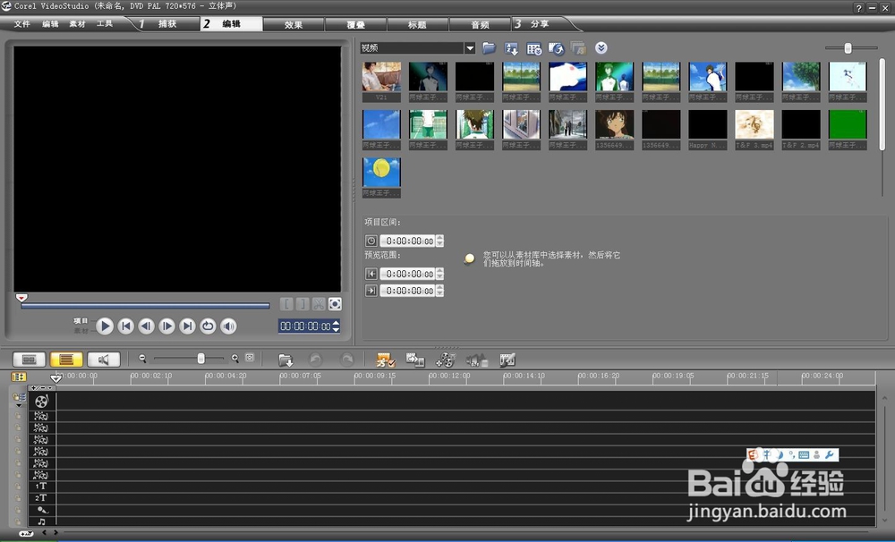Click the preview range end marker button
Viewport: 895px width, 542px height.
coord(371,291)
